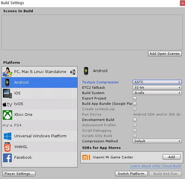Click the Android icon in the settings header
The image size is (185, 179).
86,71
